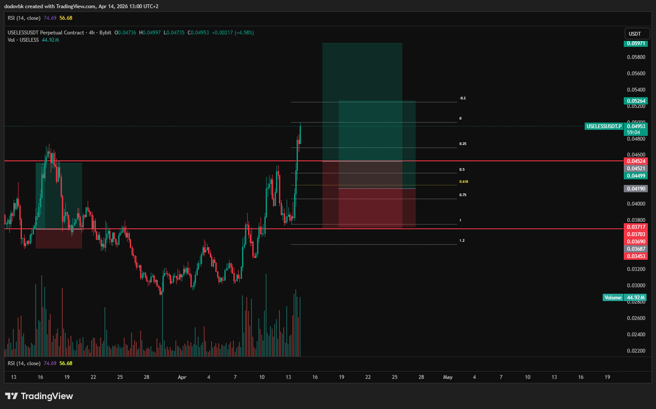Click the 0.04190 price label
This screenshot has width=656, height=409.
[x=635, y=188]
